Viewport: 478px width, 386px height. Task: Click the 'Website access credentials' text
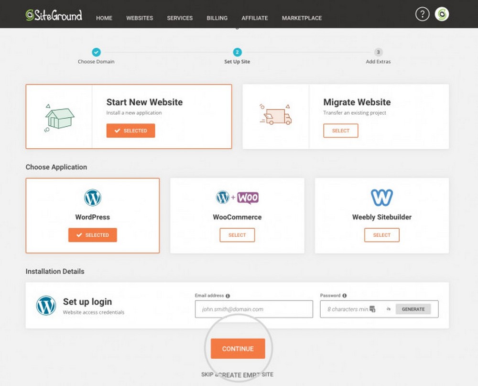tap(94, 312)
